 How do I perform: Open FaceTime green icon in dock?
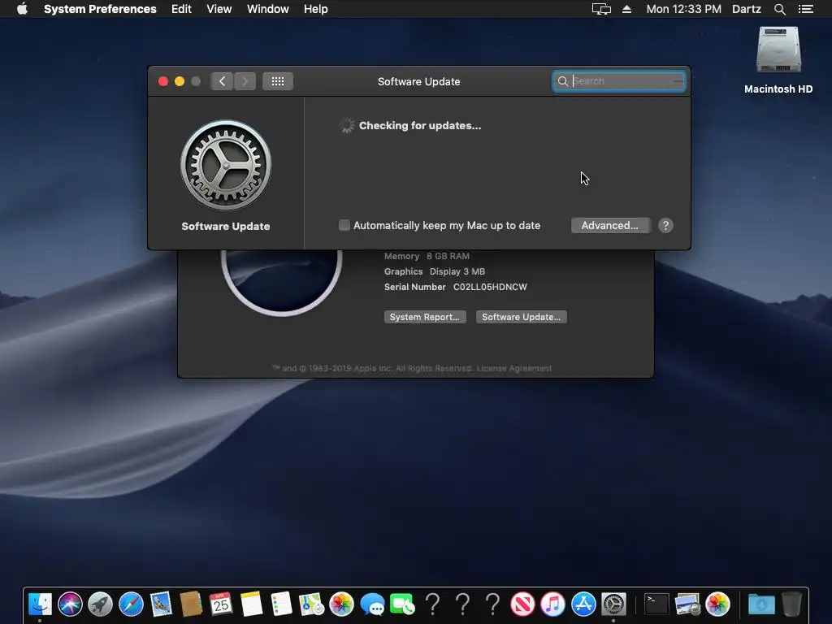(x=403, y=604)
